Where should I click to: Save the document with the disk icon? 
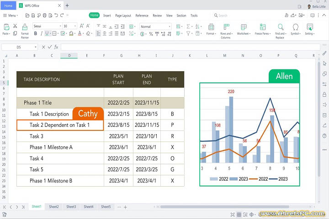point(33,16)
